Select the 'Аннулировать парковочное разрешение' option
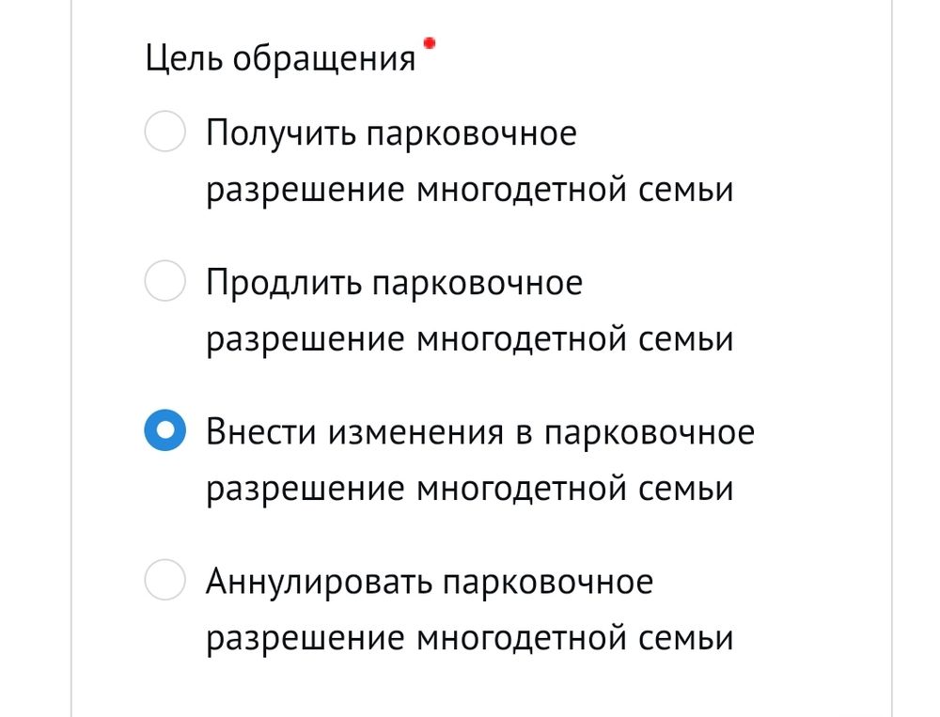940x717 pixels. point(164,582)
